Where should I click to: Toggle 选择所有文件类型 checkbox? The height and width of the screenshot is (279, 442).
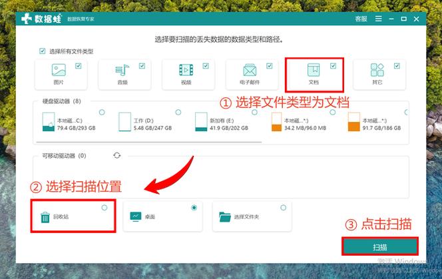pyautogui.click(x=43, y=51)
